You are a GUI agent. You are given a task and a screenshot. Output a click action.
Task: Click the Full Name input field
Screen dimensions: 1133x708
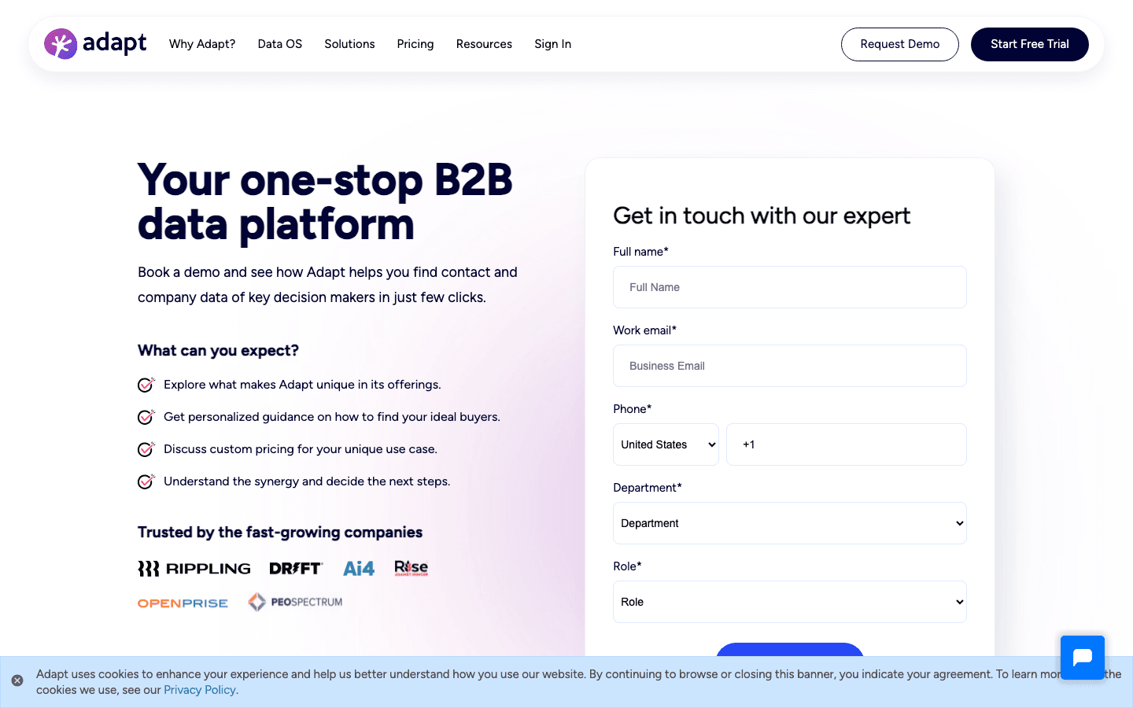coord(789,287)
